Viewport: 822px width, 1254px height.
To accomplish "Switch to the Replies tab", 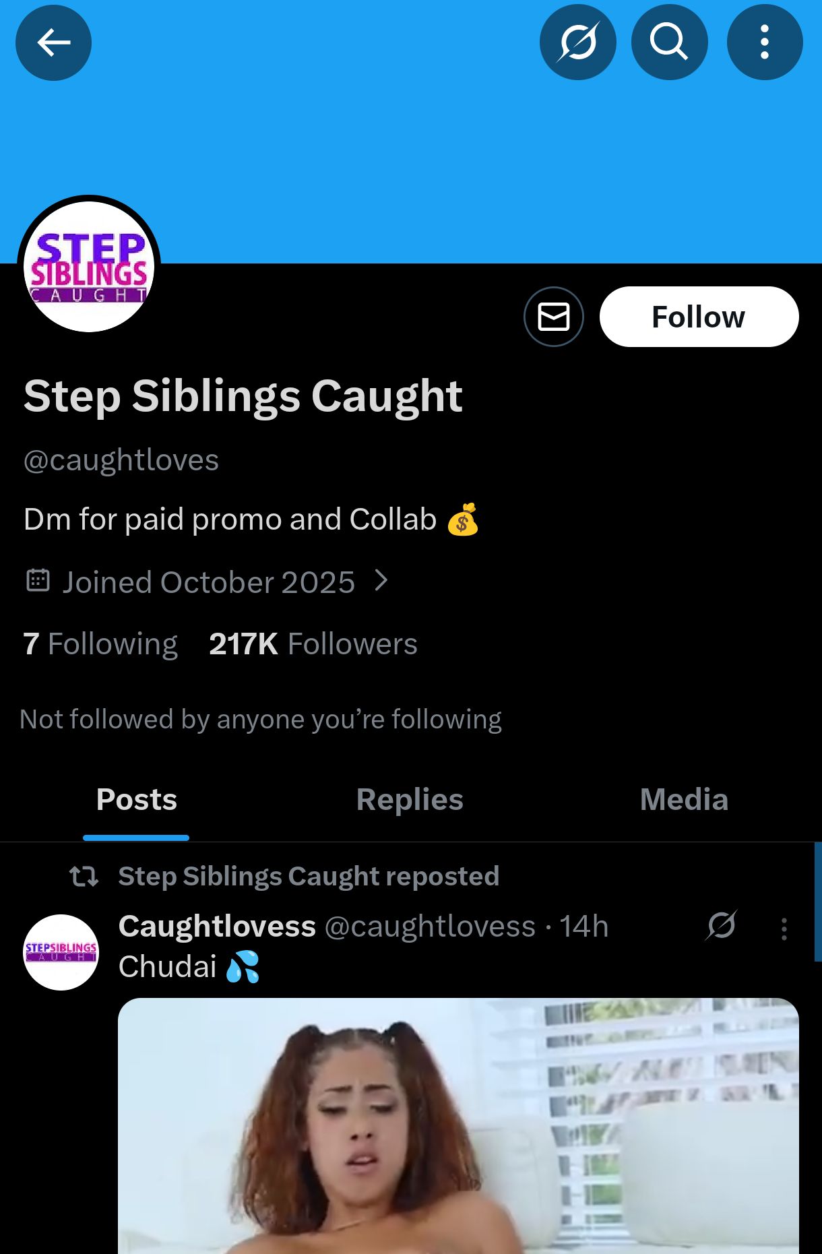I will pyautogui.click(x=410, y=800).
